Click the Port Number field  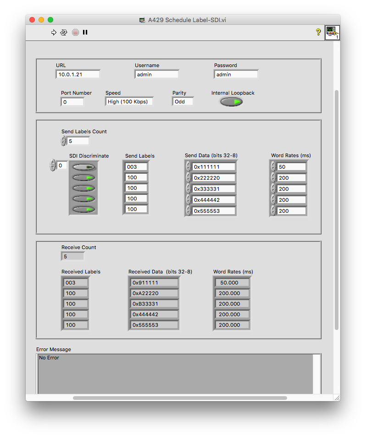pyautogui.click(x=72, y=102)
